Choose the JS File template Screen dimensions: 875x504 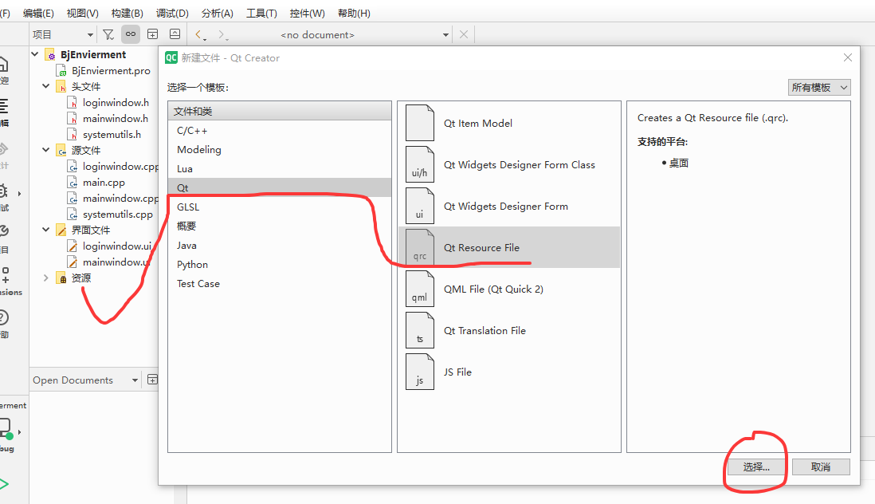pyautogui.click(x=509, y=372)
